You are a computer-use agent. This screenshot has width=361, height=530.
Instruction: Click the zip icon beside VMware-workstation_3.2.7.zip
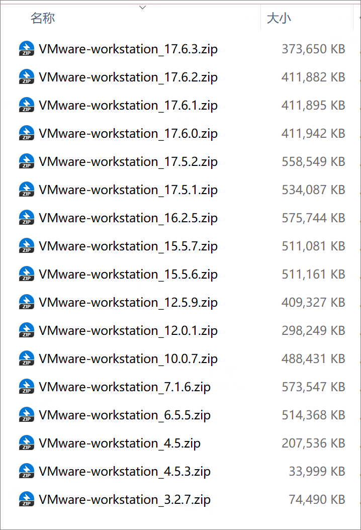[x=26, y=499]
